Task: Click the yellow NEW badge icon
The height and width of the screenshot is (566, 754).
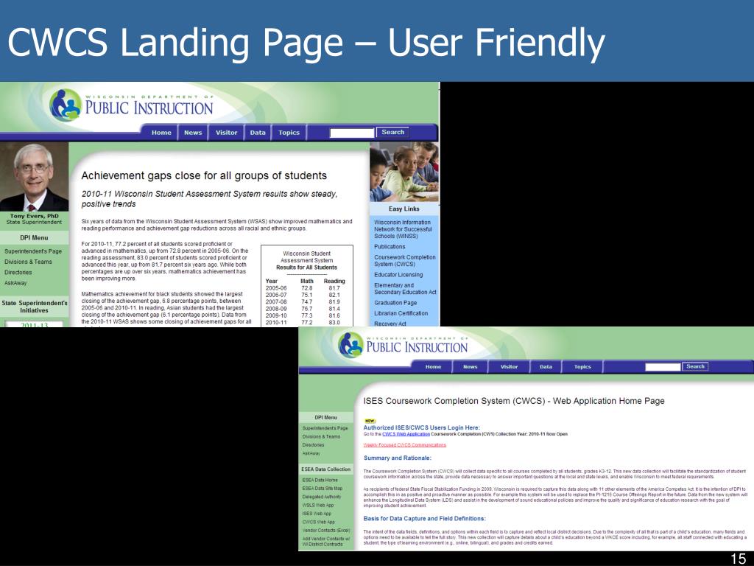Action: tap(370, 421)
